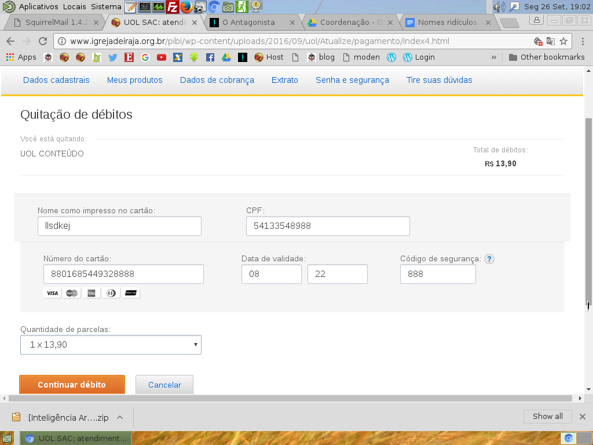
Task: Show more bookmarks with the chevron
Action: coord(493,57)
